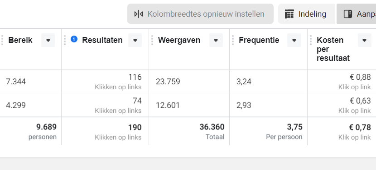The height and width of the screenshot is (170, 376).
Task: Click the total € 0,78 cost cell
Action: tap(342, 131)
